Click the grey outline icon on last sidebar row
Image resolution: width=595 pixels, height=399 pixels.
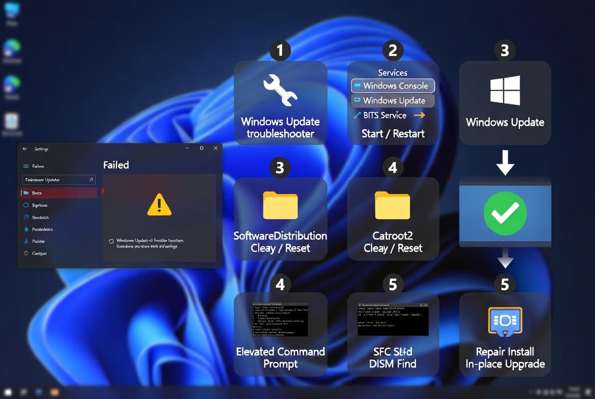26,253
